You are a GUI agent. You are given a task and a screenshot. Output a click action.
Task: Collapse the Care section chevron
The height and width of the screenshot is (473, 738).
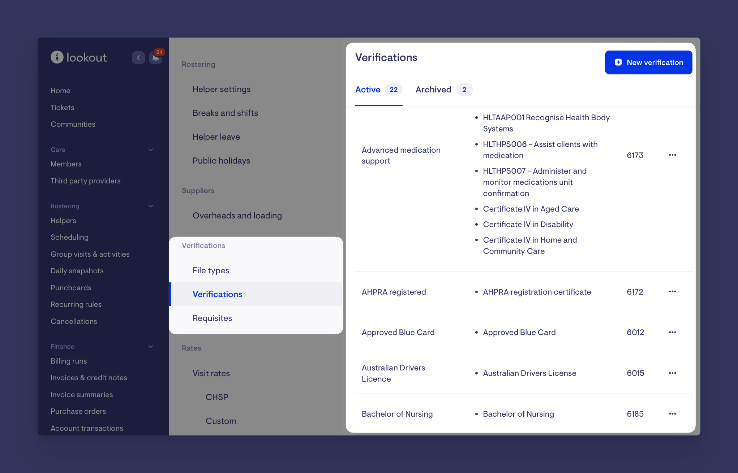(x=151, y=149)
